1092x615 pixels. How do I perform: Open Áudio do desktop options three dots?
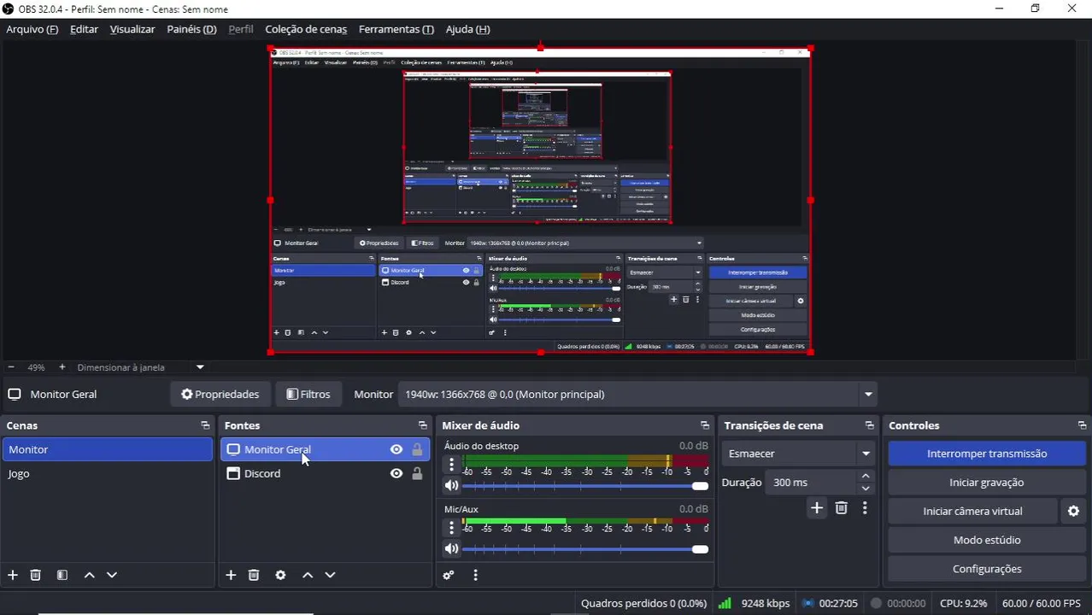click(x=452, y=465)
